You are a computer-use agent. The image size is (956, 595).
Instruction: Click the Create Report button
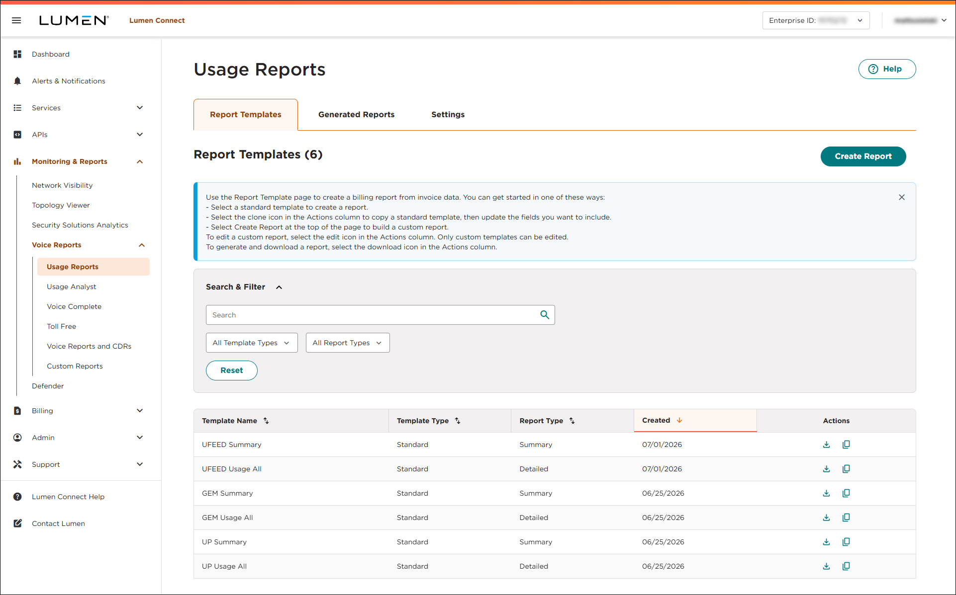click(863, 156)
